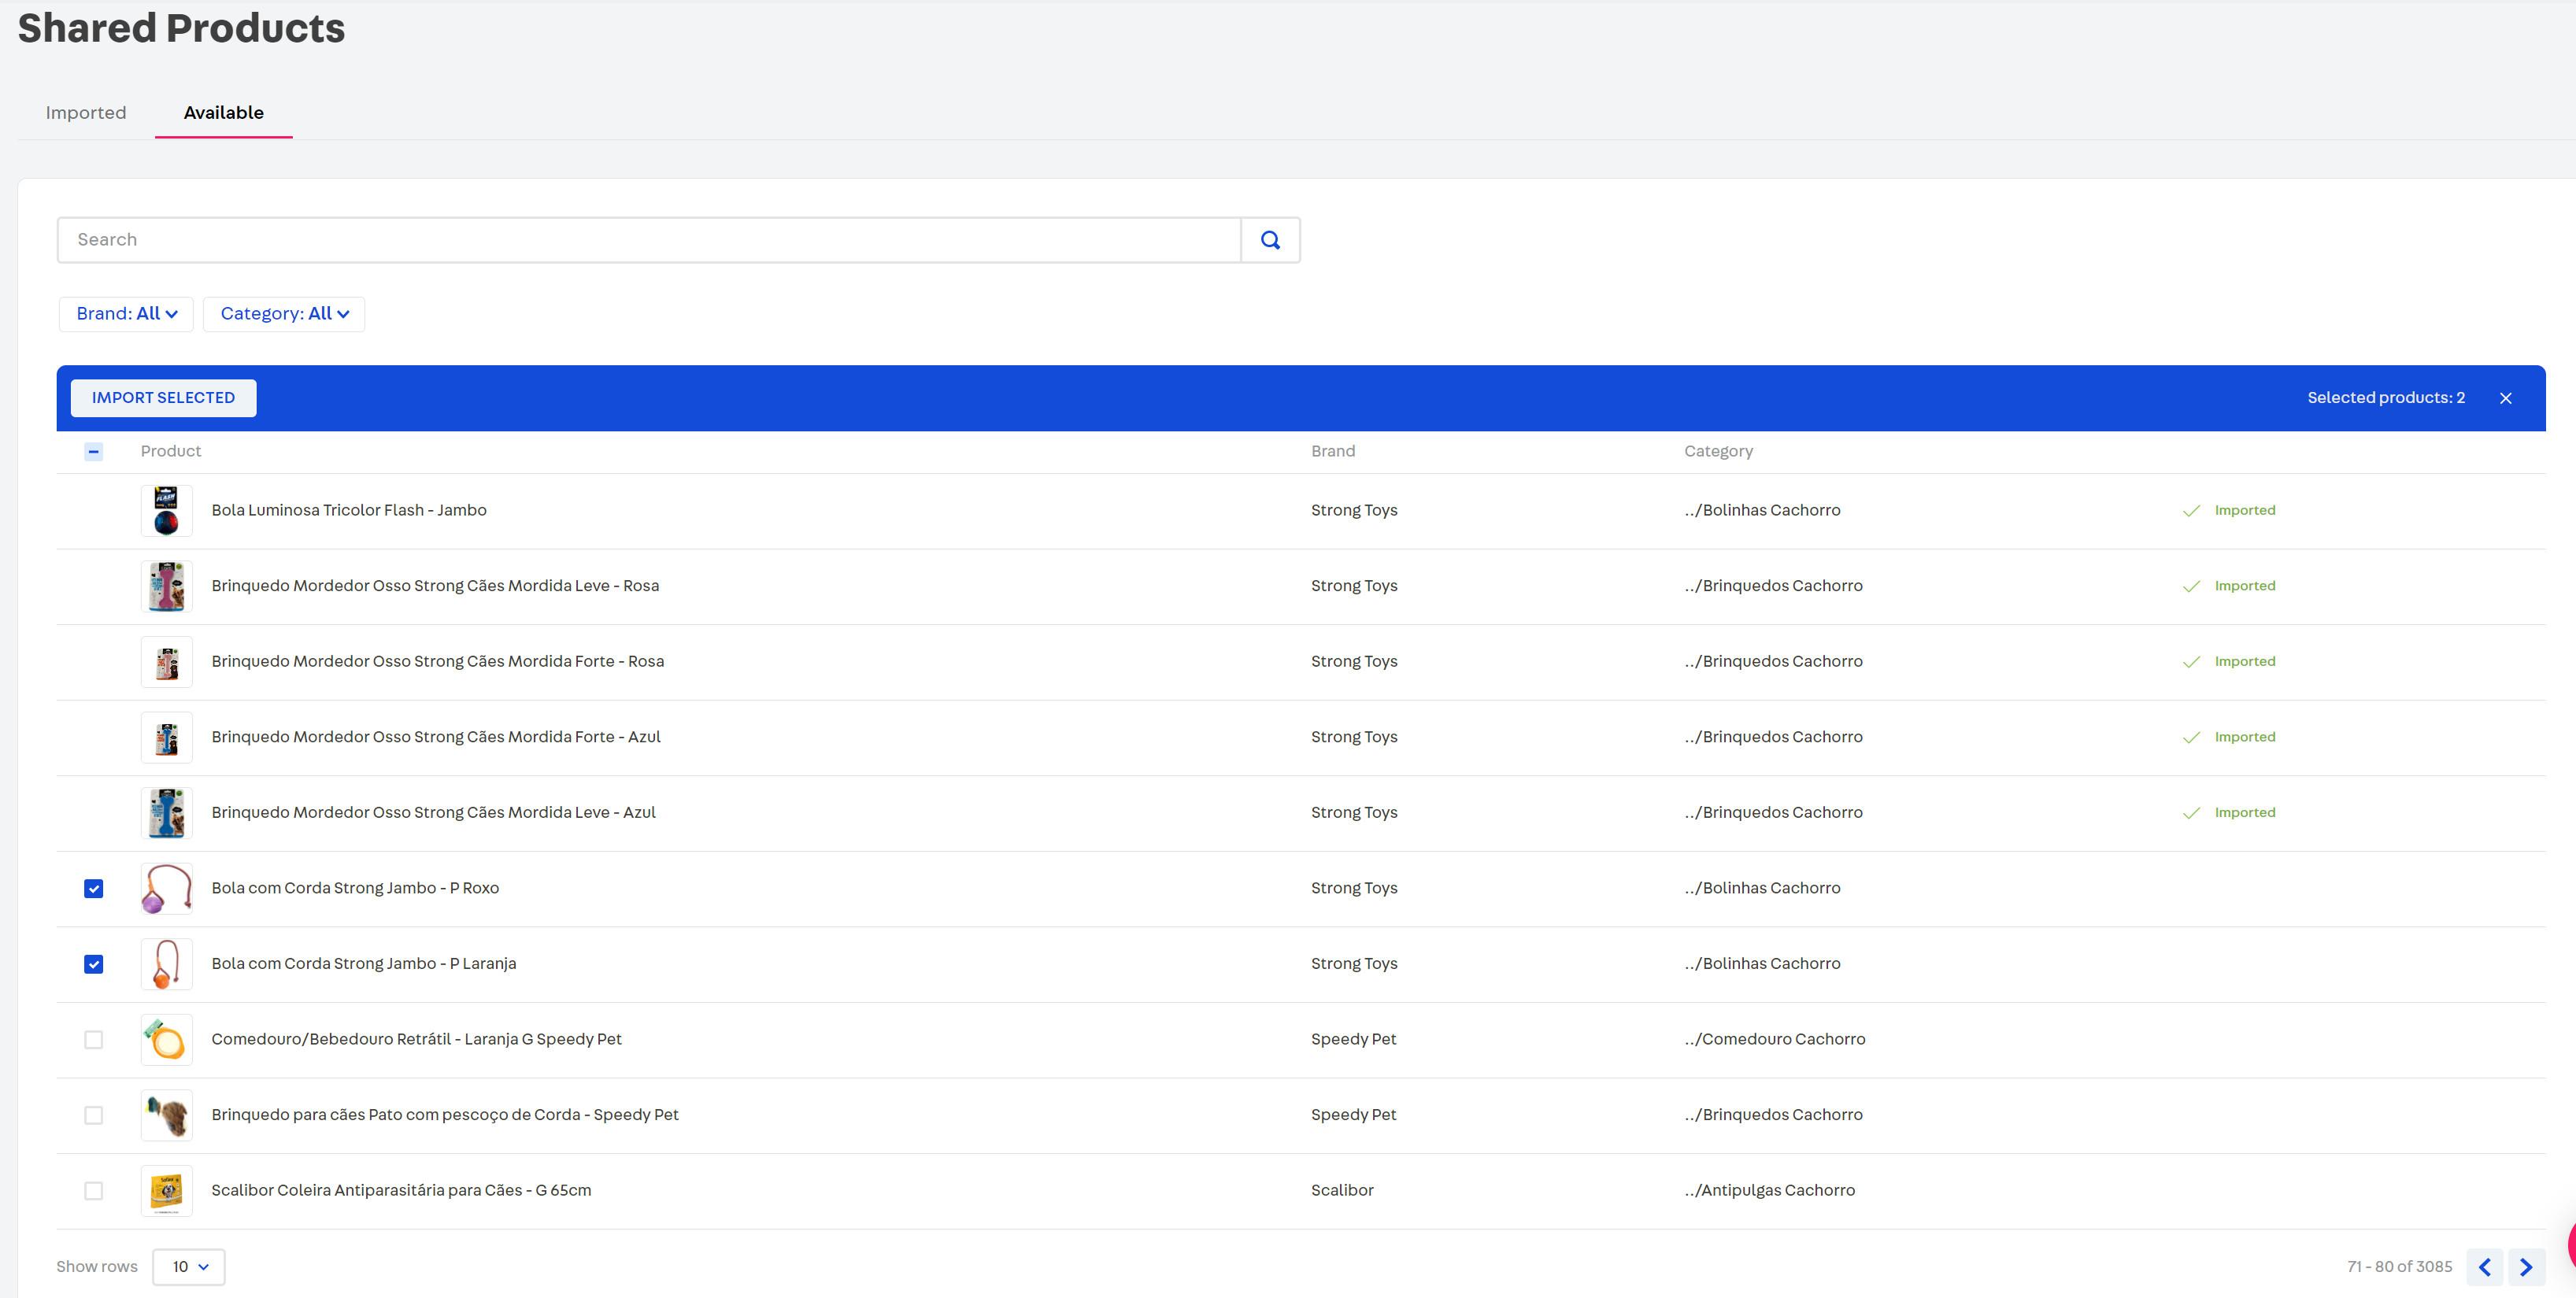Open the Show rows count dropdown

[x=189, y=1267]
